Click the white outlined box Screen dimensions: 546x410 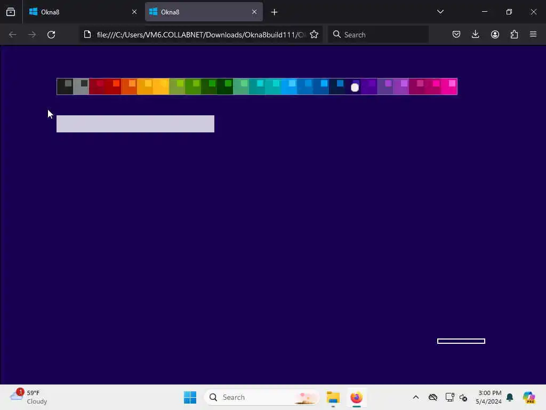[x=461, y=341]
